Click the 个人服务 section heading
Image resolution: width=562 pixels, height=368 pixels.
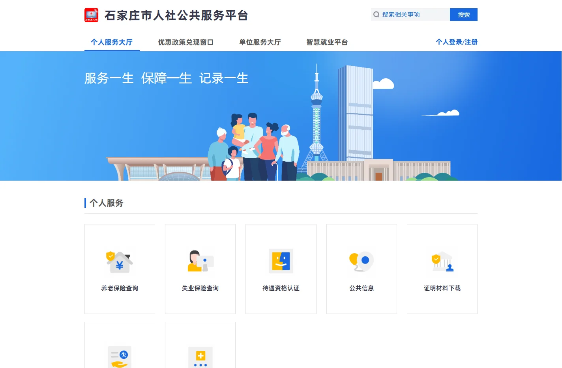coord(107,203)
